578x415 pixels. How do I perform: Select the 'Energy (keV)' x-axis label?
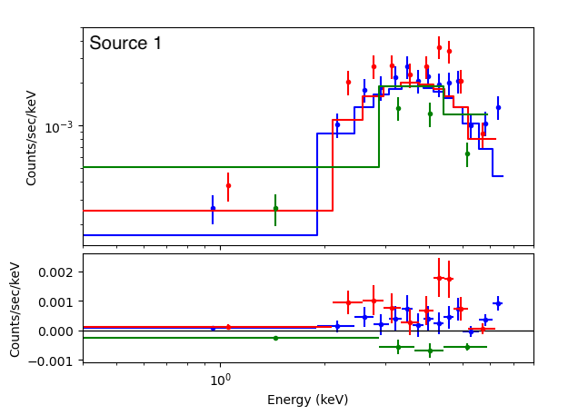[308, 400]
